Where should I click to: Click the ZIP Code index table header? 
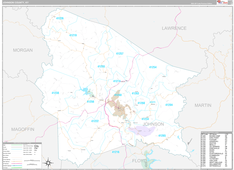coord(216,133)
